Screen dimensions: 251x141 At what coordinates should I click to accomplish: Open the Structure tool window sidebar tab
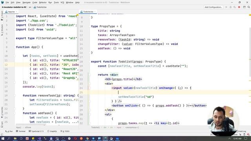click(2, 30)
